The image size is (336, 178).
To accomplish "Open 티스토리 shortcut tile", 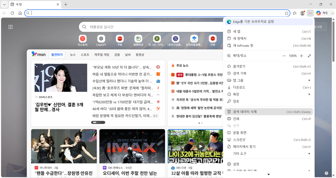I will [x=82, y=41].
